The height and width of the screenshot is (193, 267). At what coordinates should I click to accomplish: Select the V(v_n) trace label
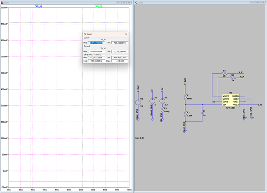[39, 6]
